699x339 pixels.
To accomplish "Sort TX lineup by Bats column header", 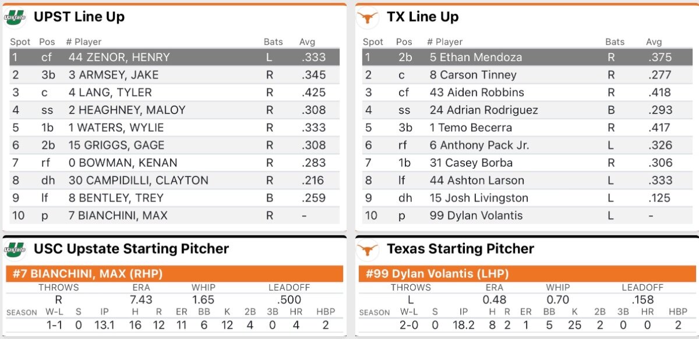I will [615, 42].
